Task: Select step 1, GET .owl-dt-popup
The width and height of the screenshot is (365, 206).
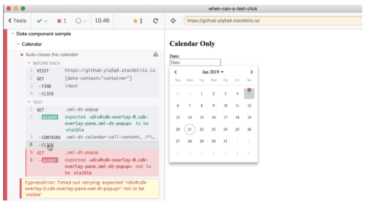Action: point(92,109)
